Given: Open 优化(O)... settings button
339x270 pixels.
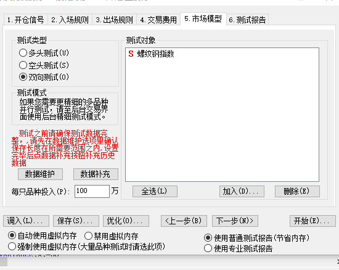Looking at the screenshot, I should [126, 221].
